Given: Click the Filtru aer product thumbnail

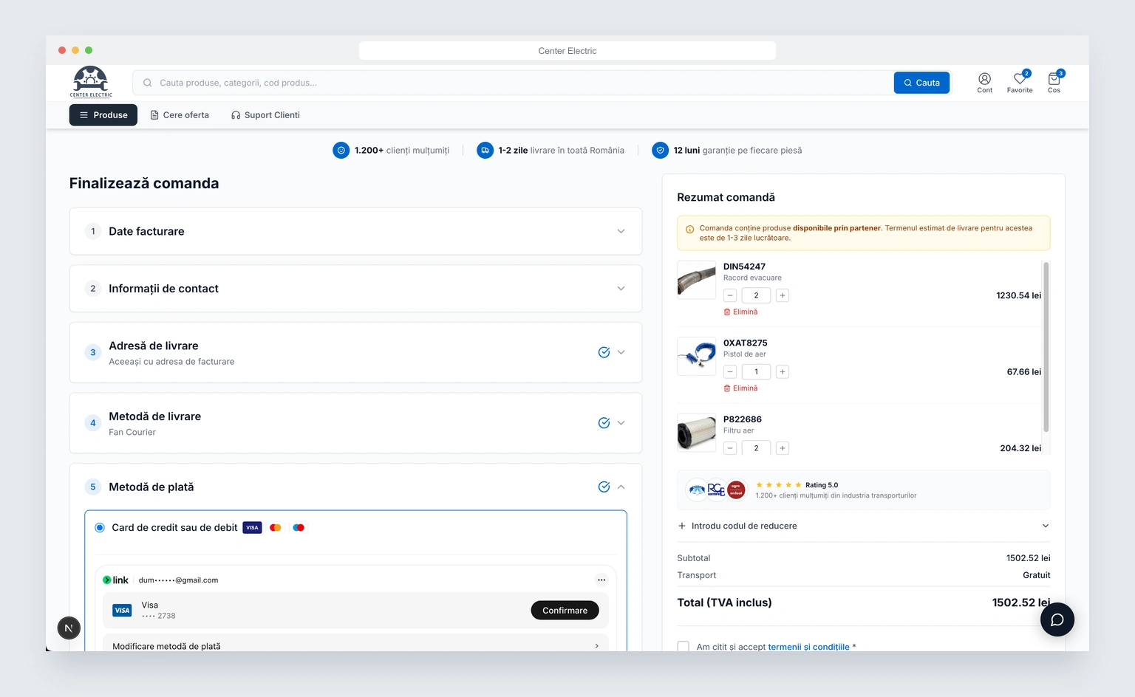Looking at the screenshot, I should (x=697, y=433).
